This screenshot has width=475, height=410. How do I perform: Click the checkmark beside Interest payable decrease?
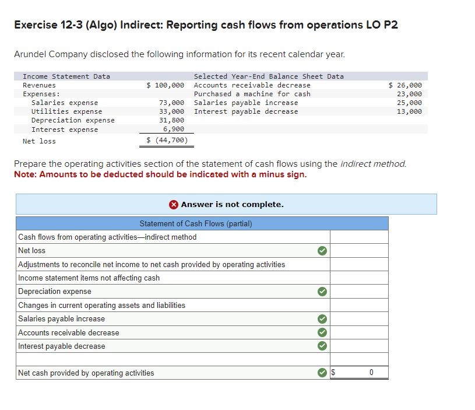click(322, 346)
